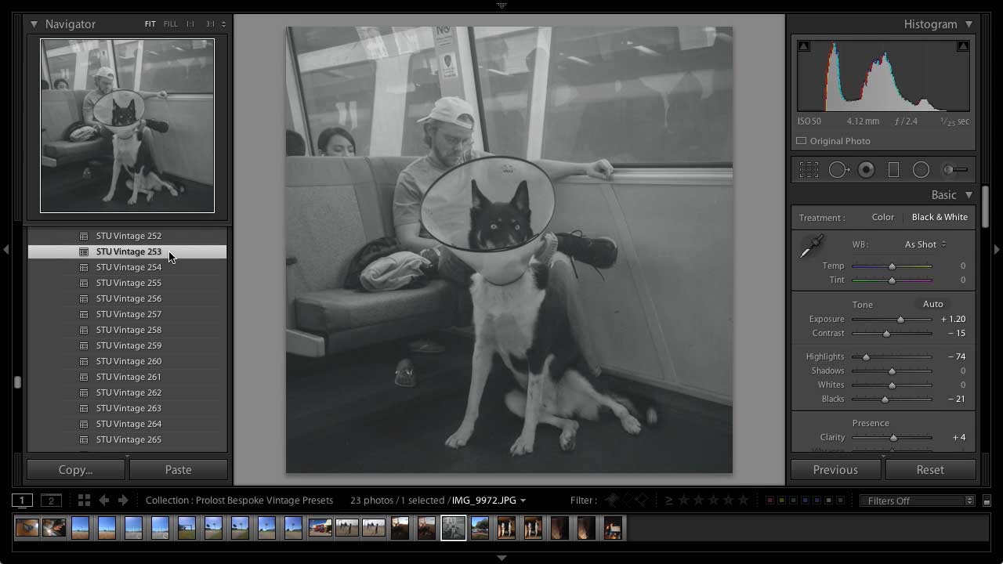Toggle the filter on/off switch
The height and width of the screenshot is (564, 1003).
987,501
